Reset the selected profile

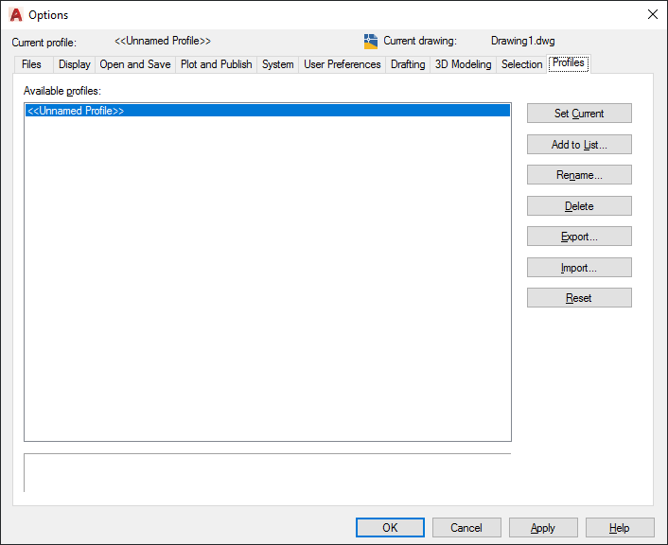point(579,298)
